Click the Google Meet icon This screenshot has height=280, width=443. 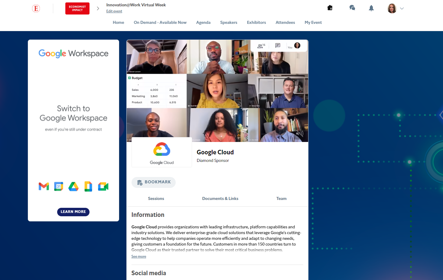click(103, 186)
